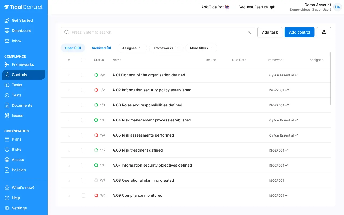Toggle the select-all header checkbox
This screenshot has height=215, width=344.
tap(83, 60)
